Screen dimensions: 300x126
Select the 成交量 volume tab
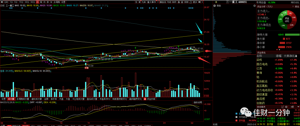point(11,99)
